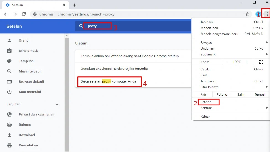The image size is (270, 152).
Task: Increase zoom with plus button
Action: pyautogui.click(x=247, y=62)
